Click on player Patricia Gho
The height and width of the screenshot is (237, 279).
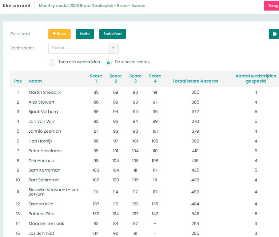pyautogui.click(x=41, y=214)
